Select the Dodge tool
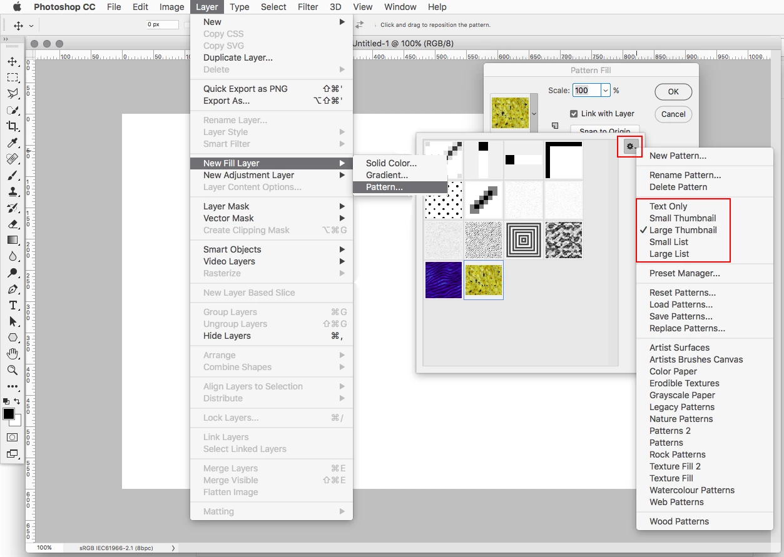The width and height of the screenshot is (784, 557). (13, 273)
